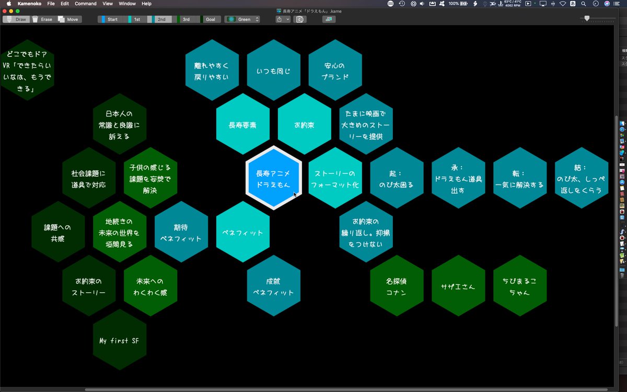This screenshot has width=627, height=392.
Task: Select the Draw tool
Action: pyautogui.click(x=15, y=19)
